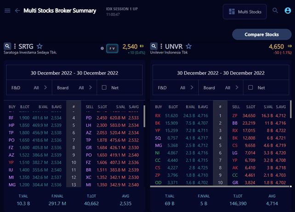295x212 pixels.
Task: Expand UNVR Board All filter
Action: [x=221, y=87]
